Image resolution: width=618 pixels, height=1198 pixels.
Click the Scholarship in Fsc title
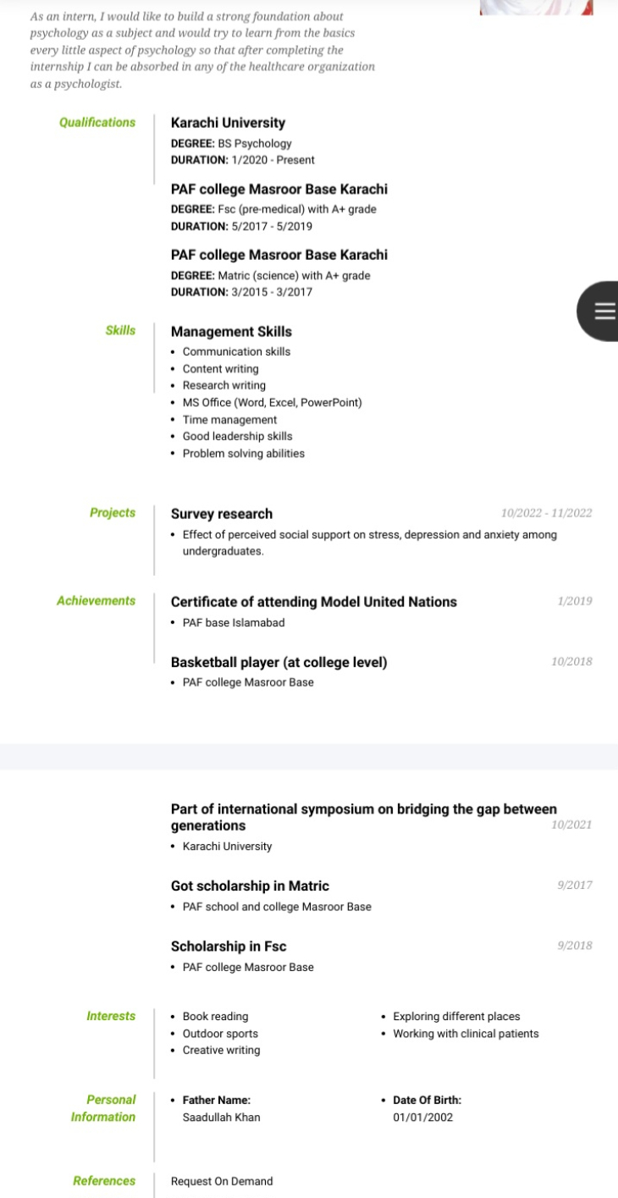point(229,947)
